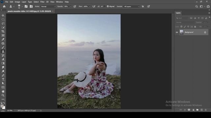Select the Gradient tool
Viewport: 211px width, 118px height.
point(3,63)
